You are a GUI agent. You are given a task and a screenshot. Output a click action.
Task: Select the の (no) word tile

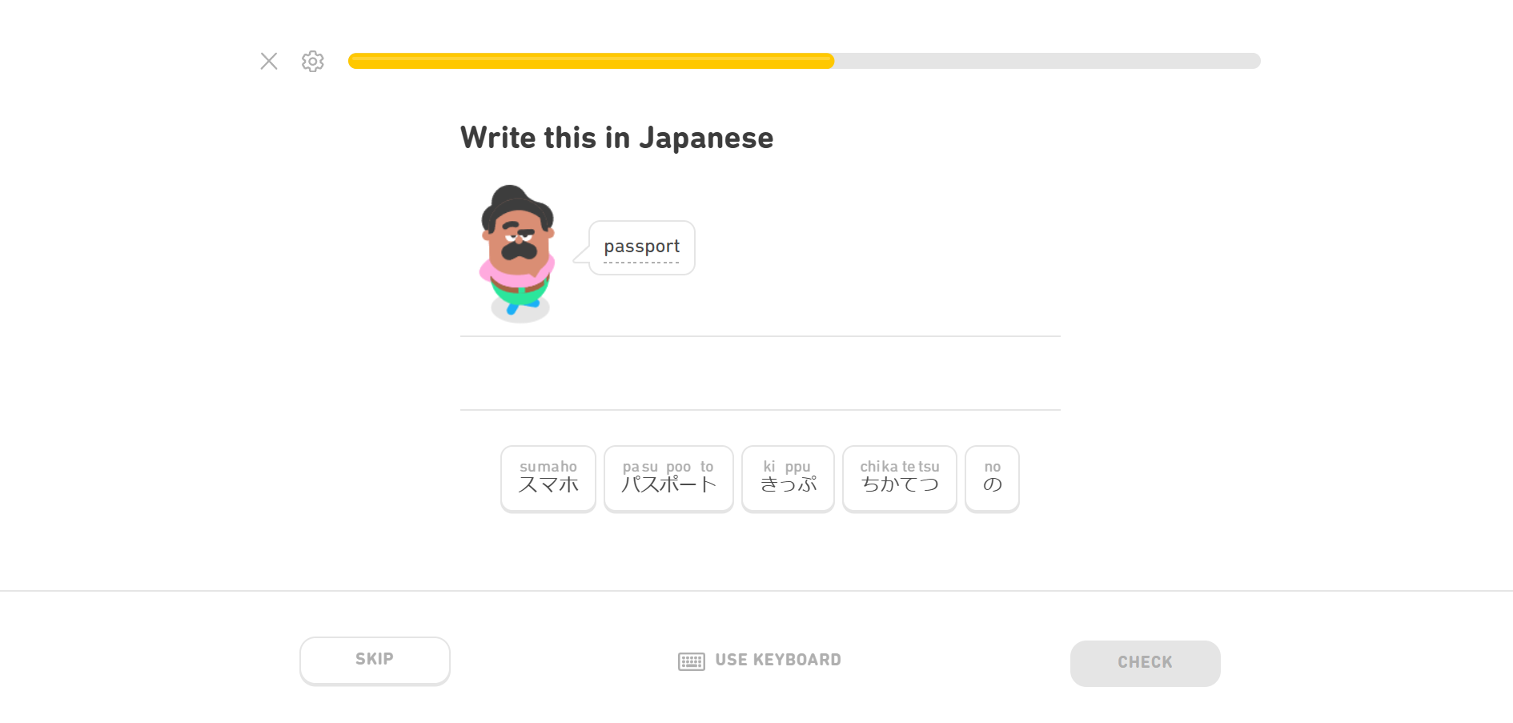tap(993, 478)
